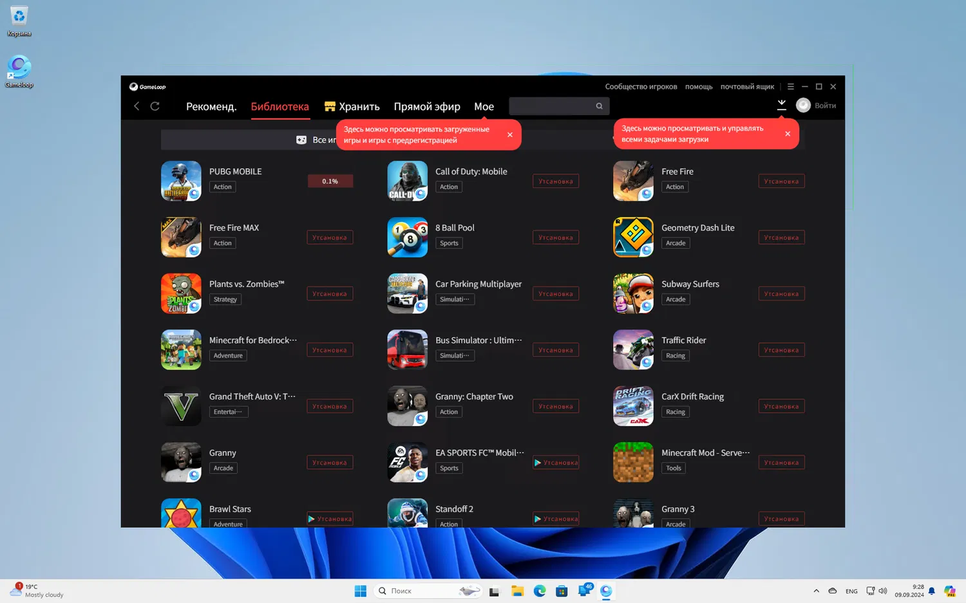The width and height of the screenshot is (966, 603).
Task: Open the GameLoop hamburger menu
Action: 791,86
